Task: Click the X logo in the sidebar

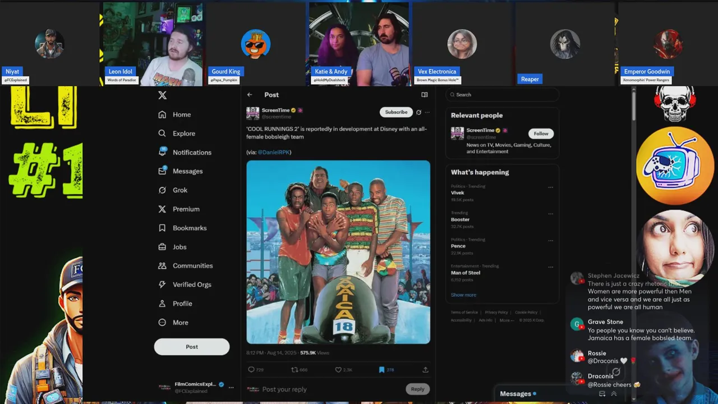Action: tap(162, 95)
